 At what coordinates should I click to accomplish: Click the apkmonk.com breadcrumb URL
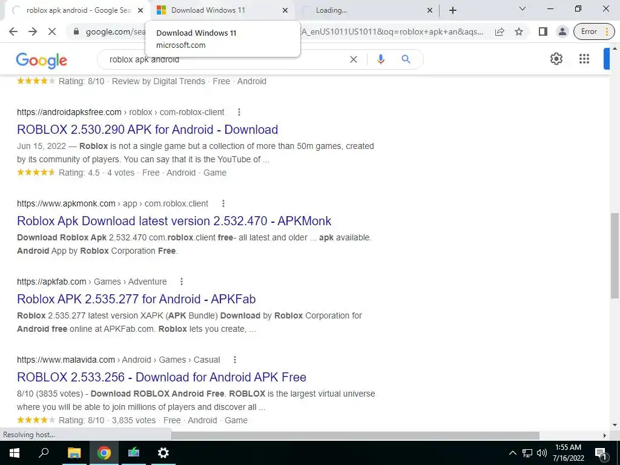(113, 203)
